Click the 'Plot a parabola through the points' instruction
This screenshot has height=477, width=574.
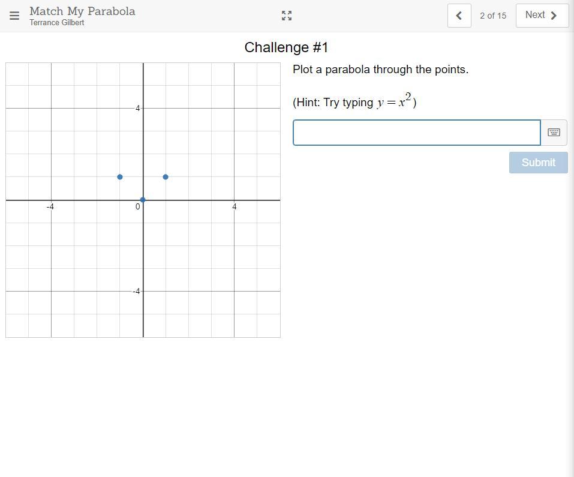[380, 70]
